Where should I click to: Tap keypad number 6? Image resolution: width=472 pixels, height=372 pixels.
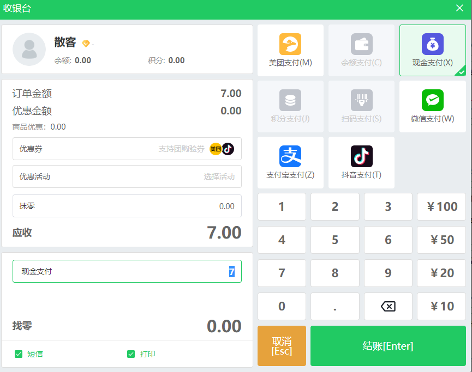tap(388, 240)
